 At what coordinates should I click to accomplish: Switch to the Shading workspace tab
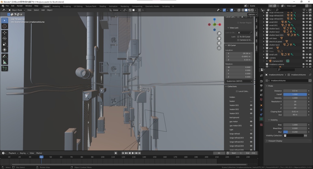pos(103,6)
